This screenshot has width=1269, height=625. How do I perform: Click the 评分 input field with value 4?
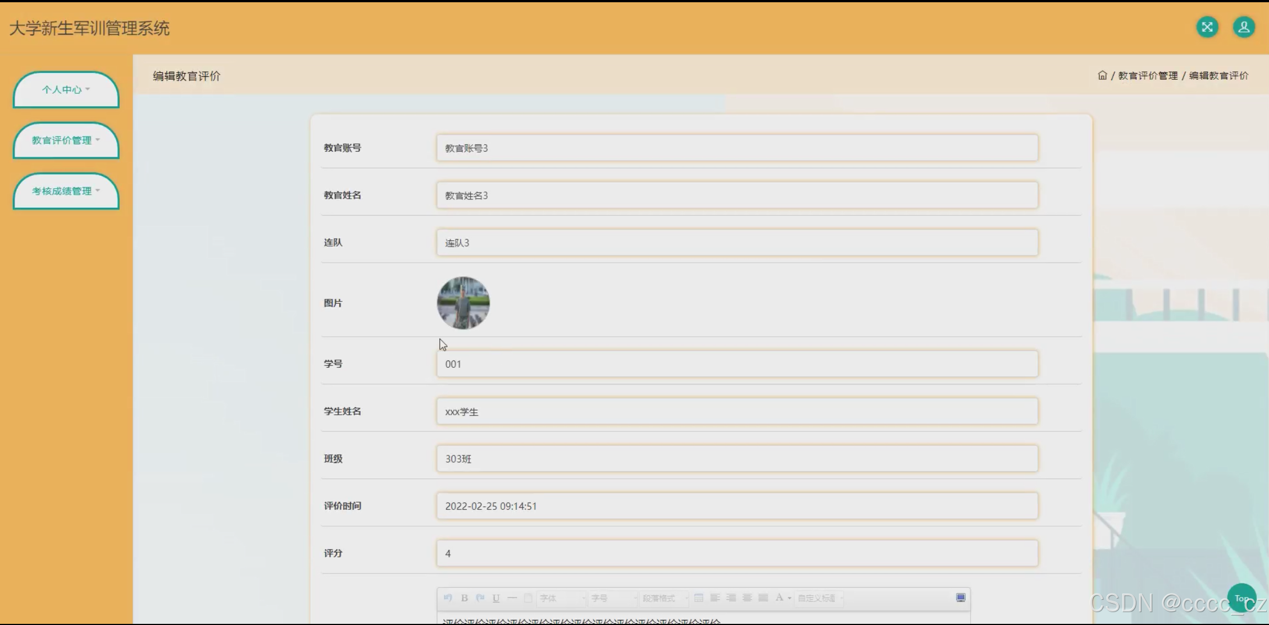(x=736, y=554)
